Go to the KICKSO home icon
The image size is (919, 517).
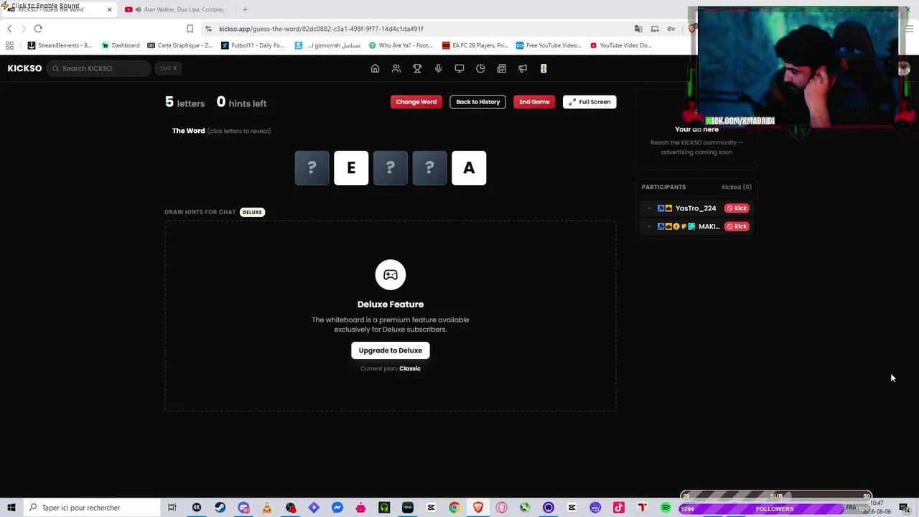375,68
